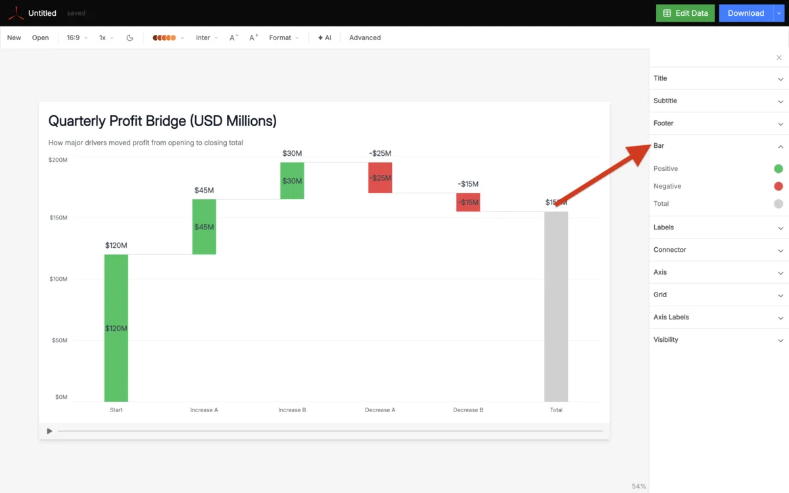Select the red Decrease B bar

click(468, 202)
